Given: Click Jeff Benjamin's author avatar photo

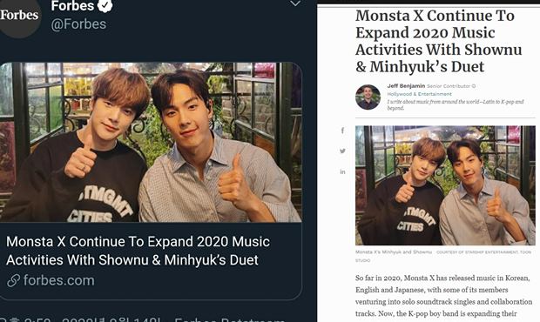Looking at the screenshot, I should pyautogui.click(x=368, y=97).
